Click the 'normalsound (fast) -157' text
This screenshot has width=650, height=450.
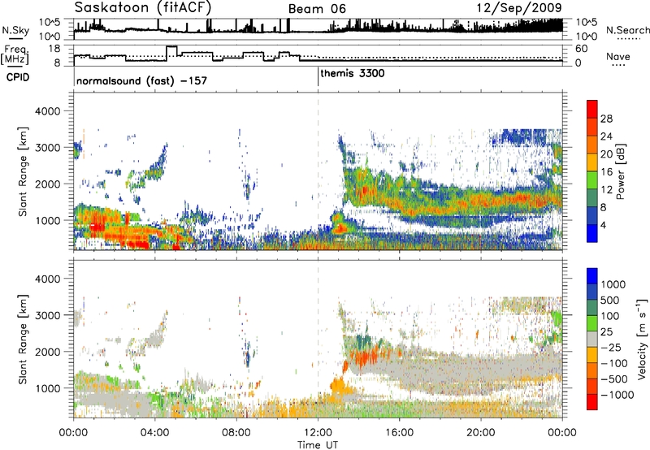(x=141, y=80)
